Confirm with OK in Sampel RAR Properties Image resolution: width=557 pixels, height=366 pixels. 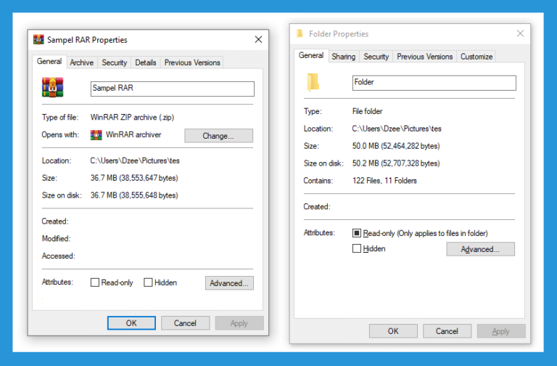coord(131,323)
